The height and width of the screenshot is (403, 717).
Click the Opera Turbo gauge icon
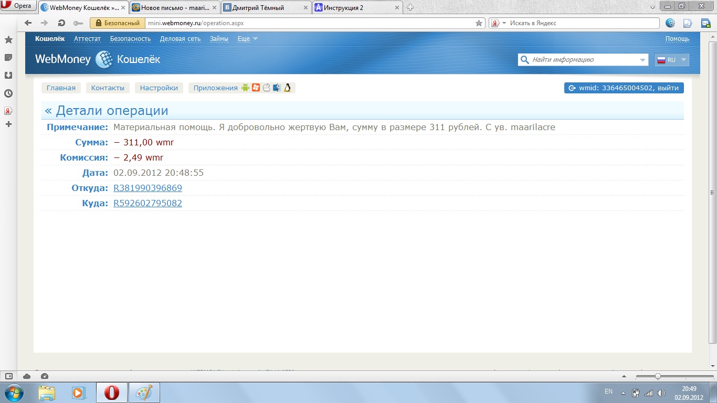pos(45,376)
